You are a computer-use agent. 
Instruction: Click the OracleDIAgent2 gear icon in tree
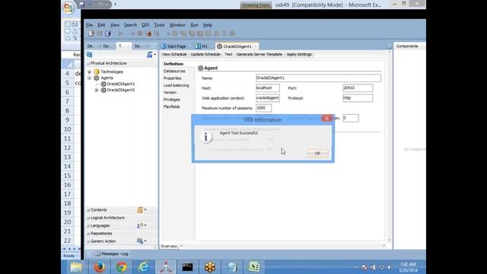(103, 90)
